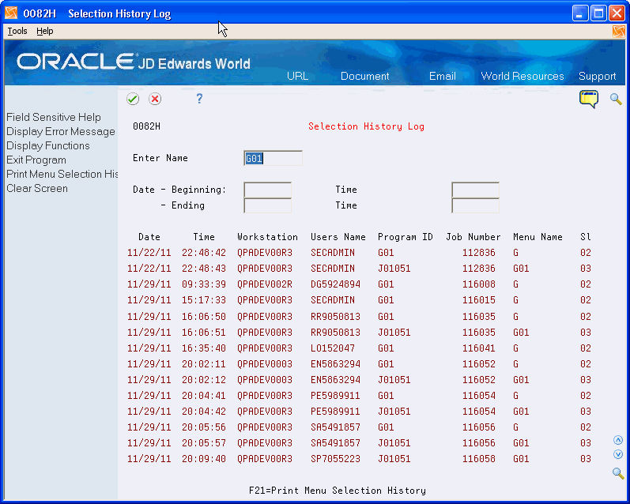Click time 16:06:50

[204, 317]
